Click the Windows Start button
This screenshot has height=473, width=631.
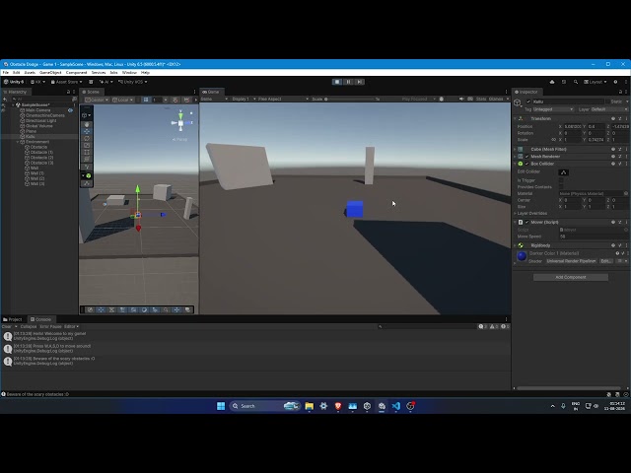click(221, 406)
